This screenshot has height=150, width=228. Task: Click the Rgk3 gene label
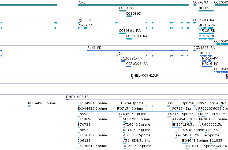pyautogui.click(x=81, y=2)
